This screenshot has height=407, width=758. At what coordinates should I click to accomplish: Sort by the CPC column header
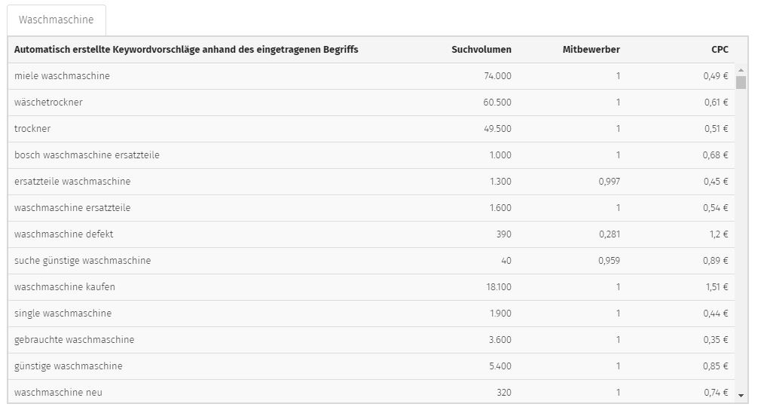[x=720, y=49]
